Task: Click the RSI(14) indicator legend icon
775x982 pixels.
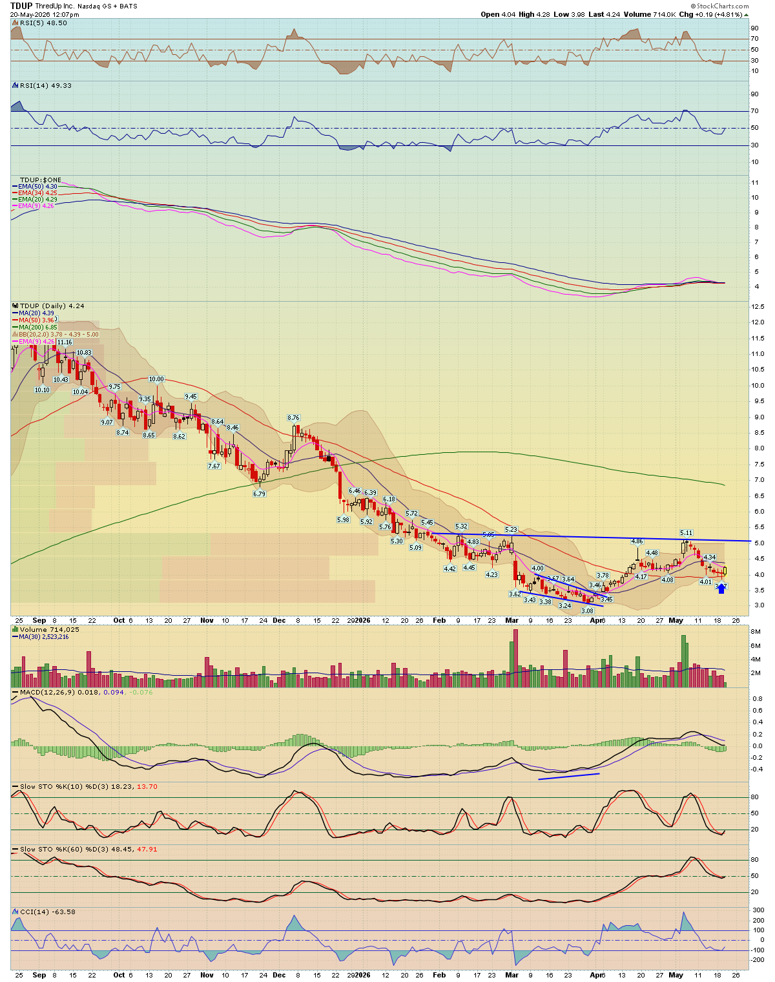Action: (15, 85)
